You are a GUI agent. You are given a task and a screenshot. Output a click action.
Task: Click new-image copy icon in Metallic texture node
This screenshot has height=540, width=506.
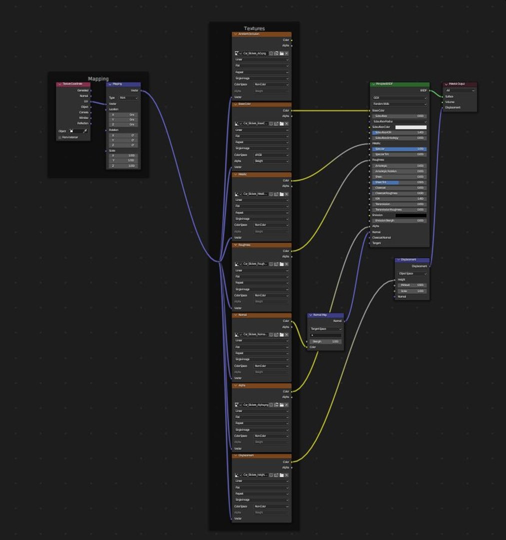(x=276, y=194)
